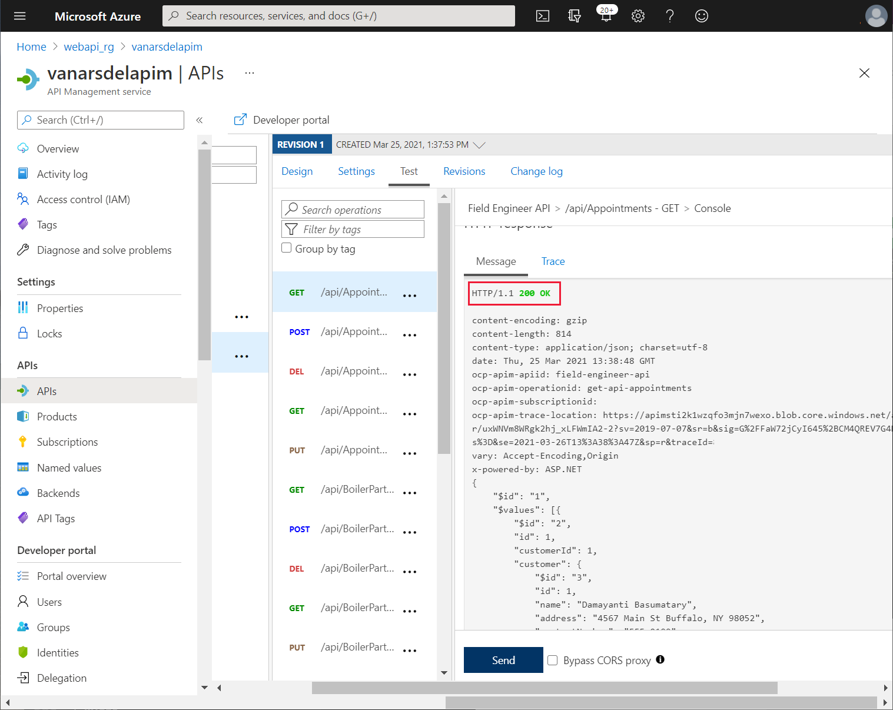The height and width of the screenshot is (710, 893).
Task: Focus the Search operations field
Action: pyautogui.click(x=353, y=210)
